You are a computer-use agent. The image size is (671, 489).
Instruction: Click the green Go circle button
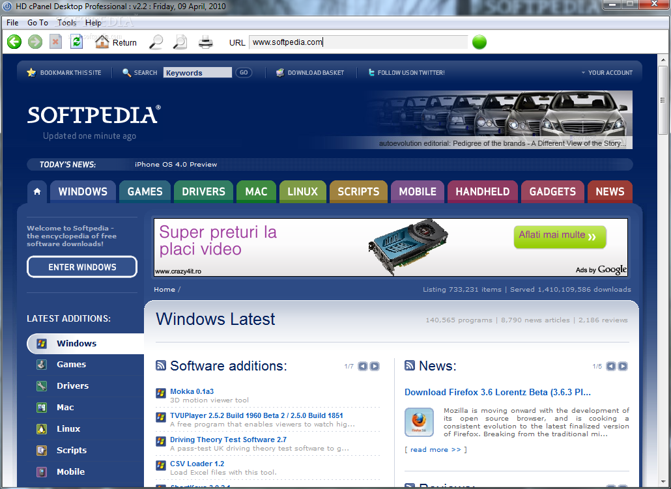pos(479,42)
